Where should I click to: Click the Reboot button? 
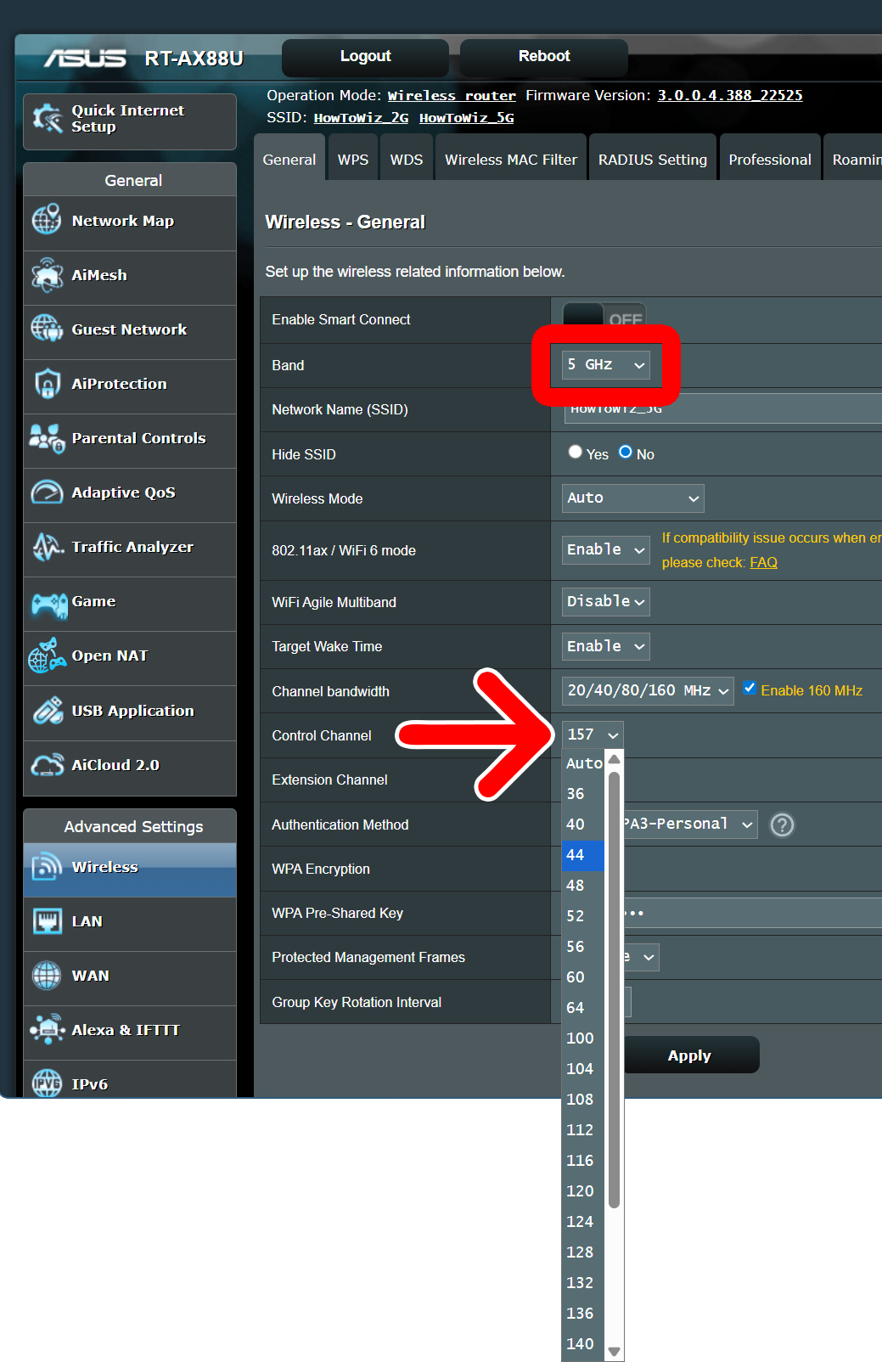pyautogui.click(x=544, y=57)
